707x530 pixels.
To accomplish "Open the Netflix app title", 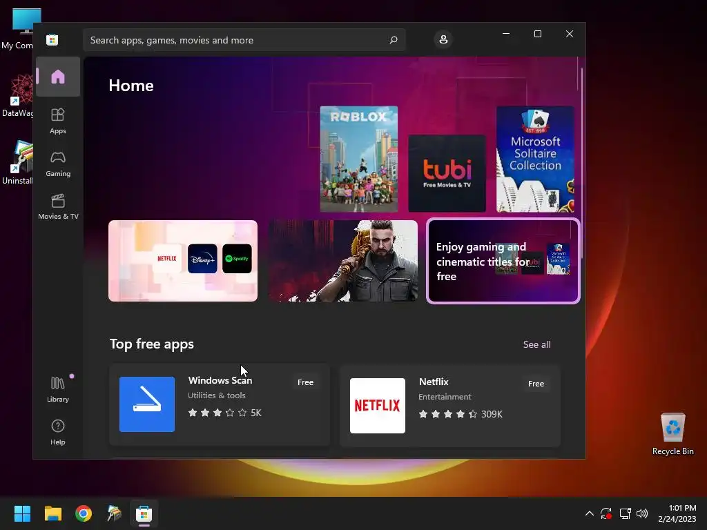I will (x=434, y=382).
